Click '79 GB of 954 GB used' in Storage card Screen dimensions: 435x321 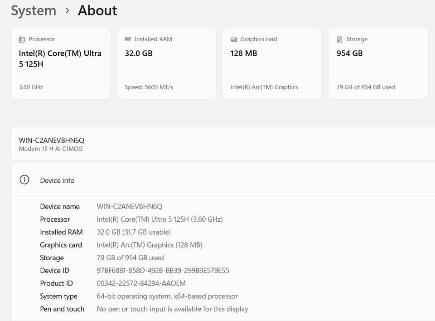366,87
